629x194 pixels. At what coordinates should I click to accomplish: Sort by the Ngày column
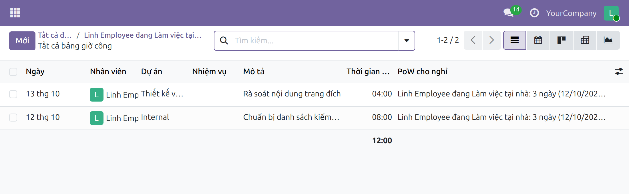pyautogui.click(x=35, y=72)
